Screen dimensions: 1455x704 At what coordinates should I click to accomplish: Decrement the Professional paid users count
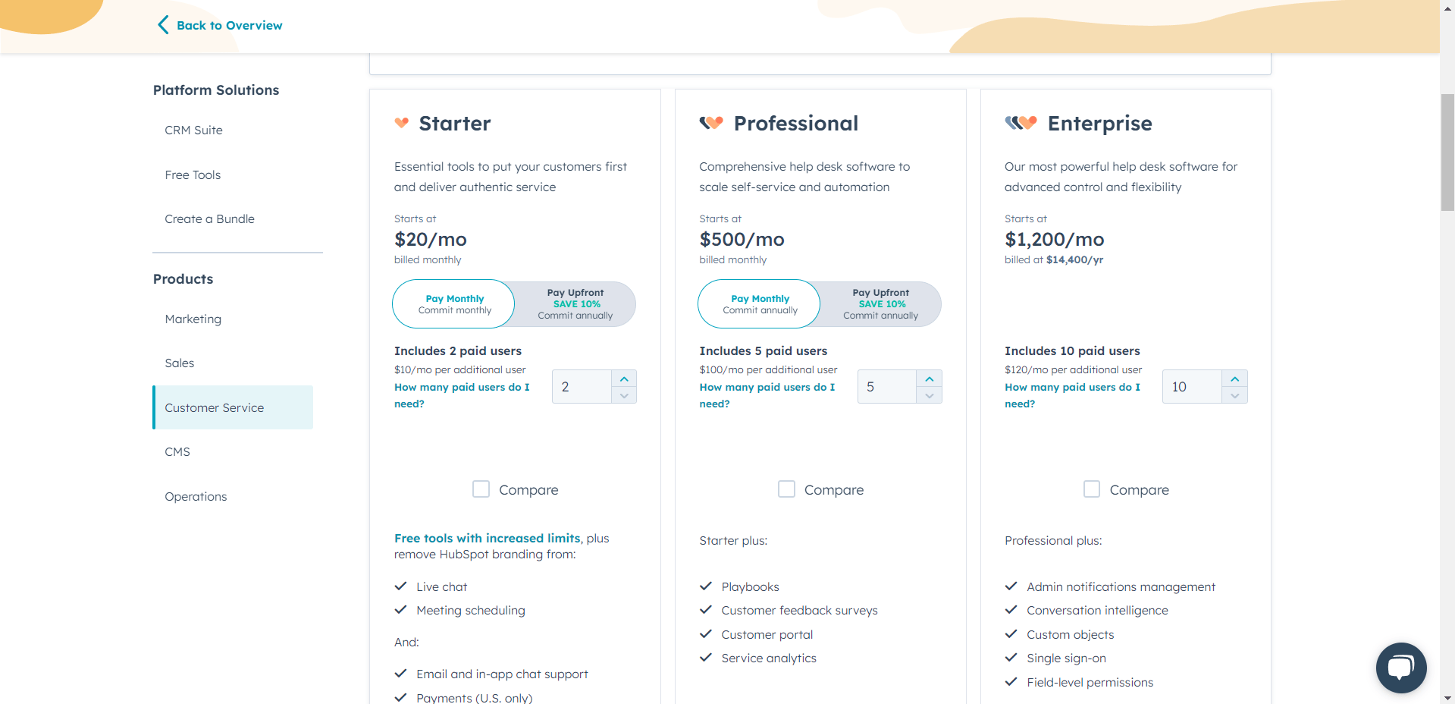[x=930, y=395]
